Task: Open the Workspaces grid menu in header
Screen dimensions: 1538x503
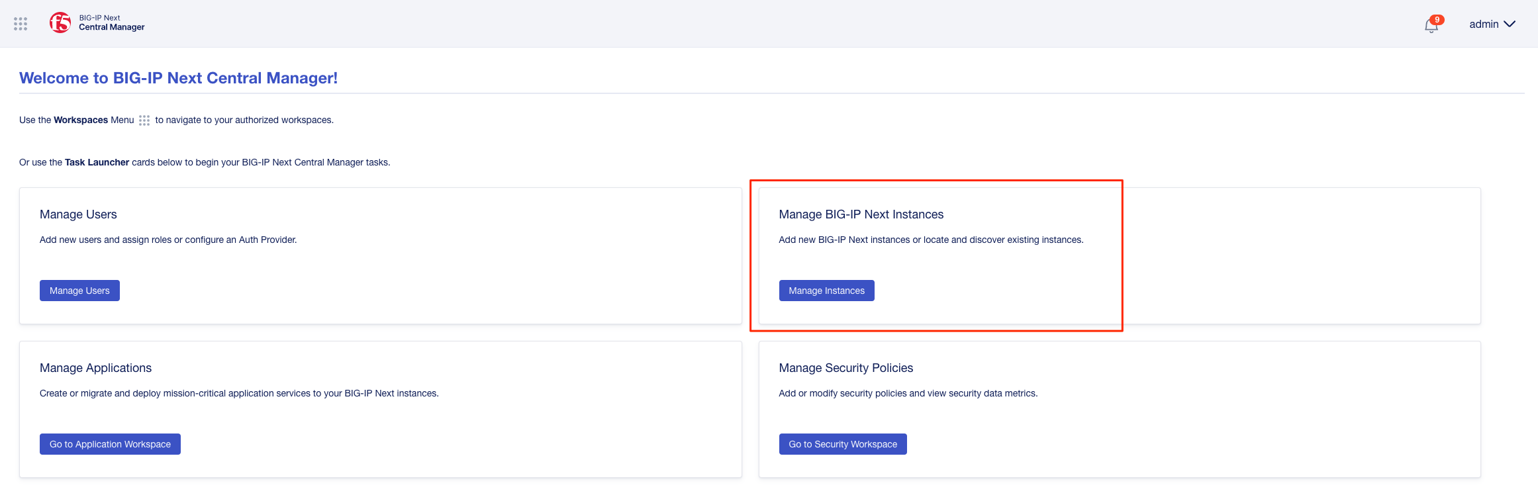Action: pos(21,24)
